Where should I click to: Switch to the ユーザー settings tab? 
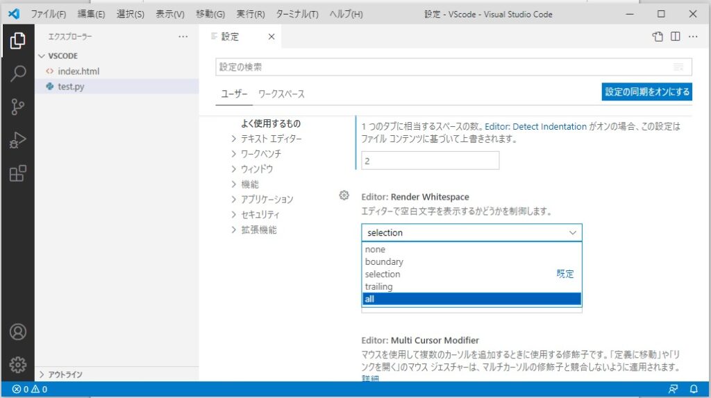tap(234, 94)
